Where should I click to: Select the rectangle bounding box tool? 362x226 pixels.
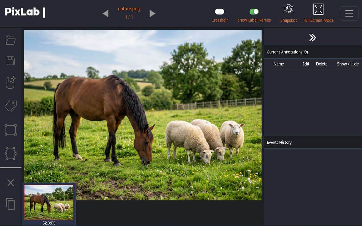(x=11, y=130)
